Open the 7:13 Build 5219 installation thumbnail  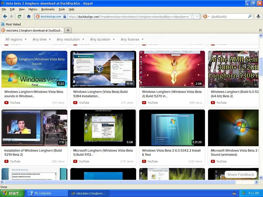point(34,128)
